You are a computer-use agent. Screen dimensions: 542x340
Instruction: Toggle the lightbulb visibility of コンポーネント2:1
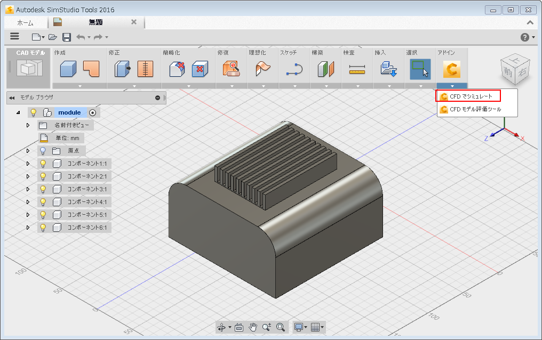pos(43,176)
